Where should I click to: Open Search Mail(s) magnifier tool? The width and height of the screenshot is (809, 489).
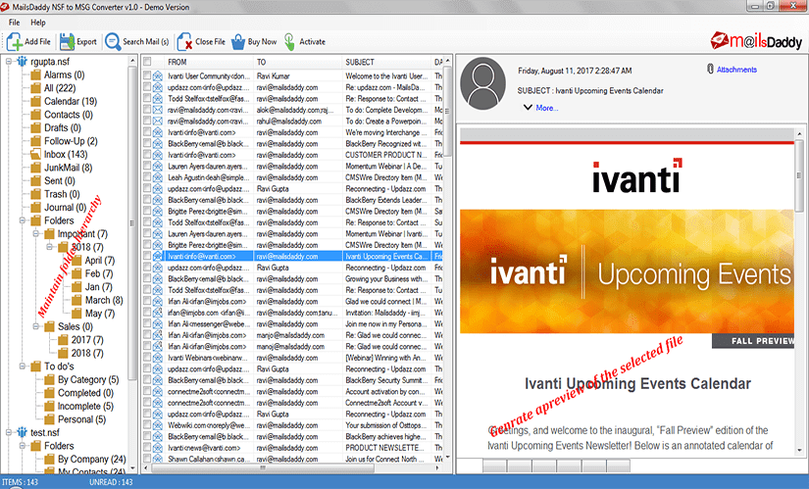pos(112,42)
